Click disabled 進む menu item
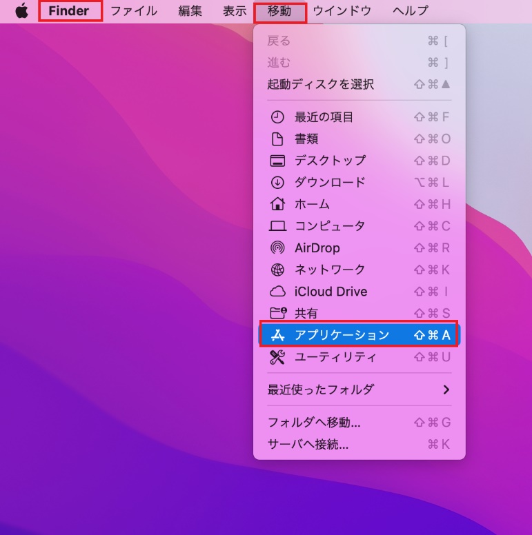Viewport: 532px width, 535px height. tap(359, 63)
